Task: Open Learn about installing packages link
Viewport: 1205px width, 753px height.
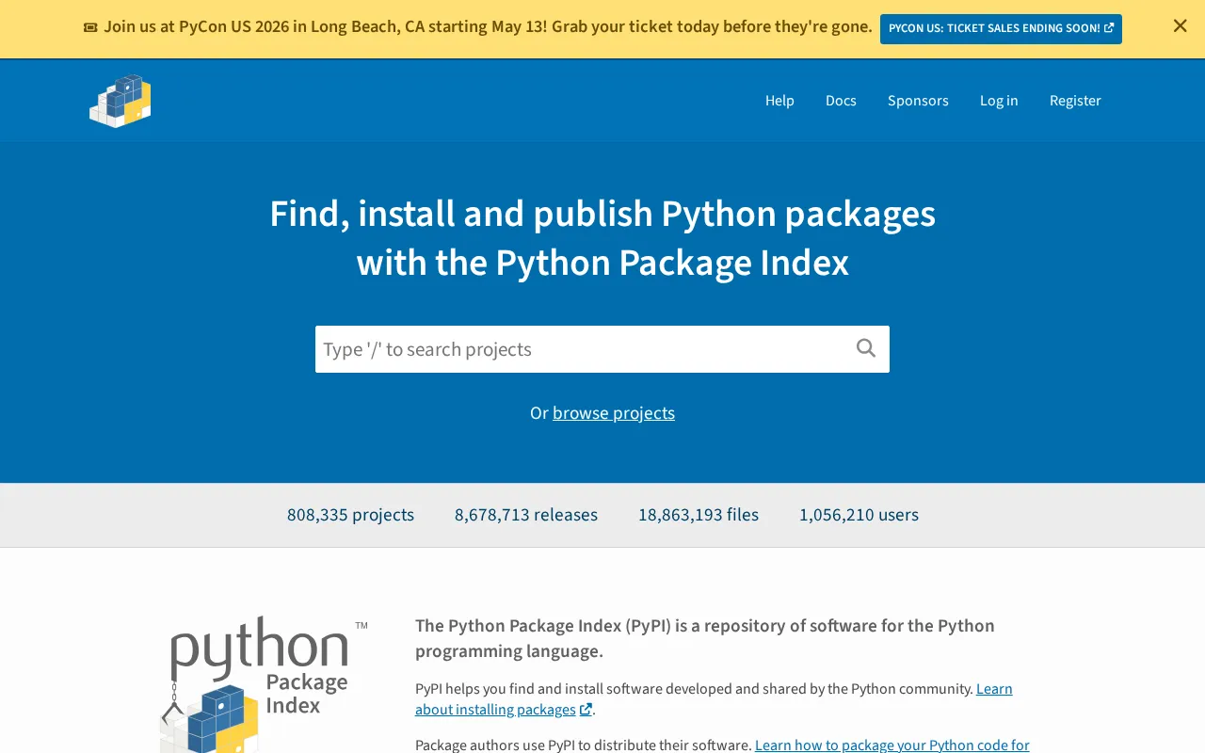Action: tap(714, 699)
